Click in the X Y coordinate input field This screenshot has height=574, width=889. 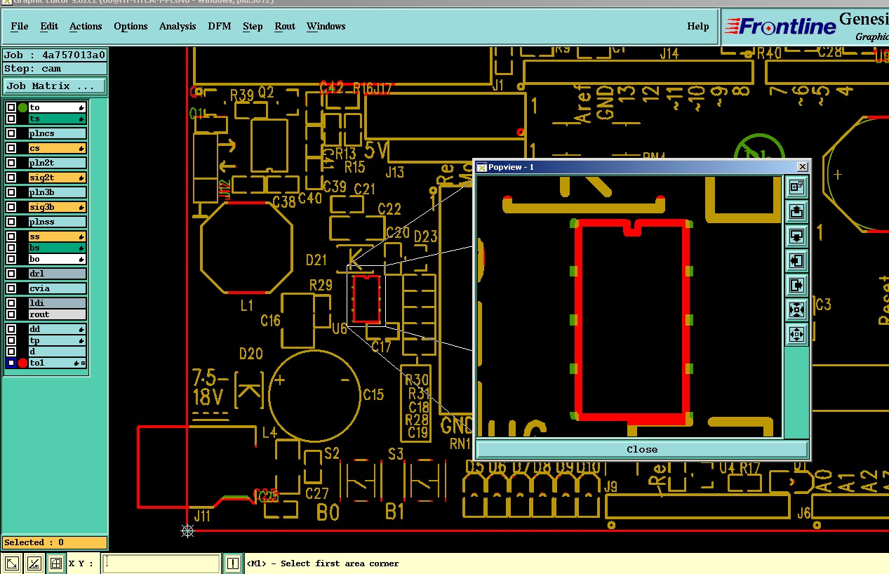(x=161, y=563)
